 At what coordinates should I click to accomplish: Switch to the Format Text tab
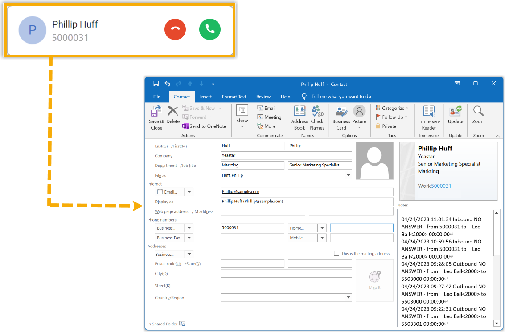(234, 97)
